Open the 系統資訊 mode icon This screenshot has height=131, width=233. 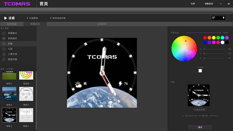tap(4, 38)
